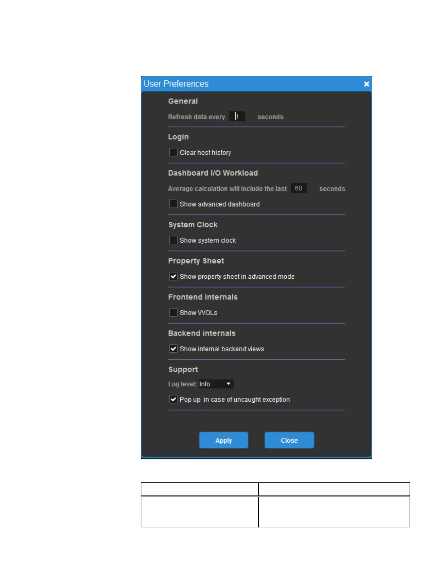Click the Support section heading
This screenshot has width=422, height=561.
[x=183, y=370]
